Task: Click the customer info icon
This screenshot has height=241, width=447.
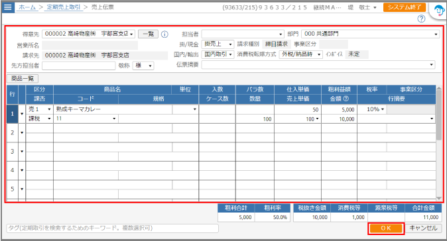Action: [164, 34]
